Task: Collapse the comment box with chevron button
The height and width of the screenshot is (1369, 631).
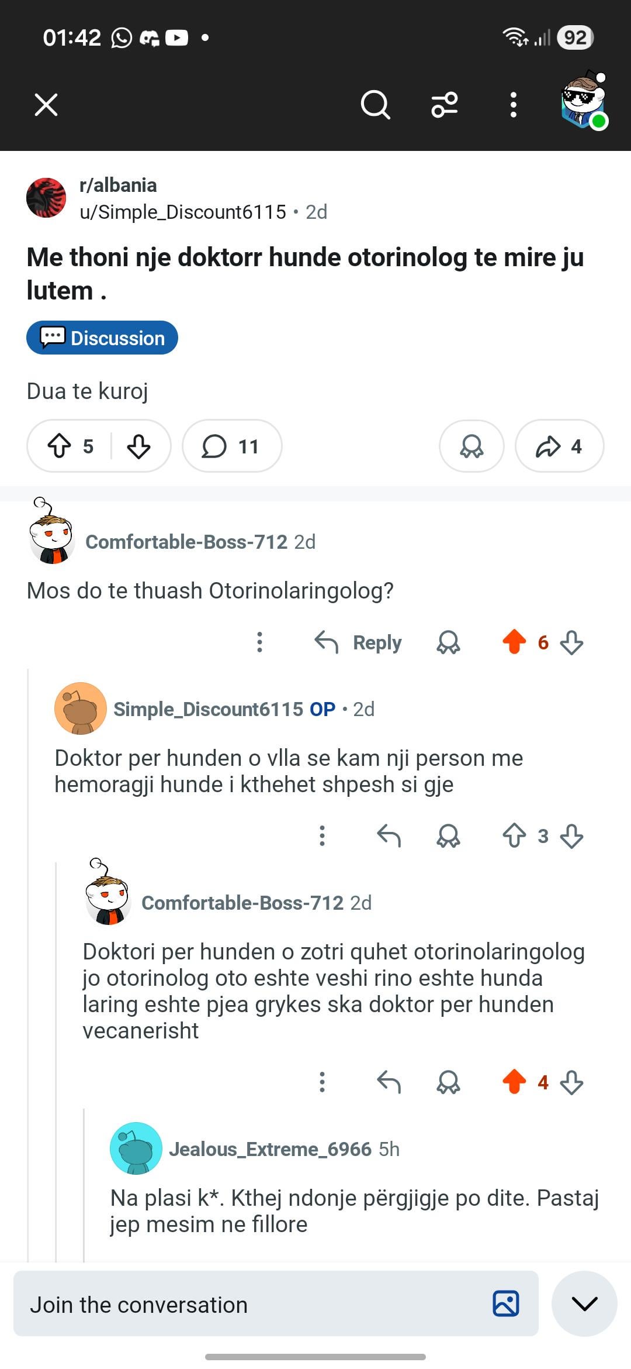Action: pos(584,1303)
